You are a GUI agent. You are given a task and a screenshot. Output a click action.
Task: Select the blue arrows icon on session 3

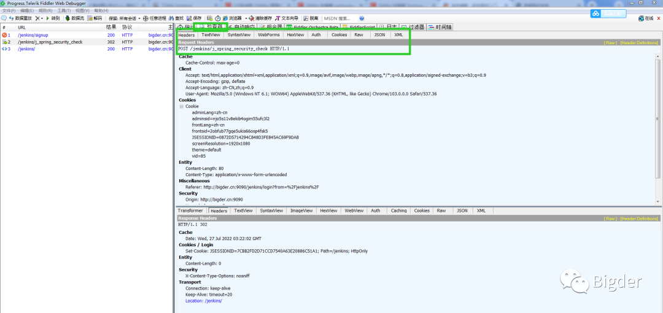4,49
